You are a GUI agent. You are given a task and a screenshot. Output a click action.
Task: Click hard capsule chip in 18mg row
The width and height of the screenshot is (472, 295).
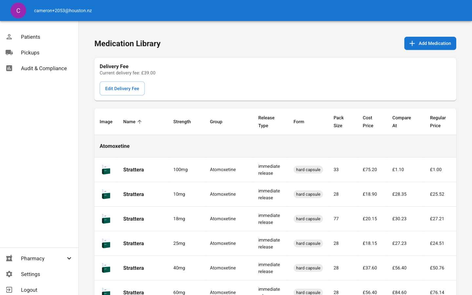(x=308, y=219)
